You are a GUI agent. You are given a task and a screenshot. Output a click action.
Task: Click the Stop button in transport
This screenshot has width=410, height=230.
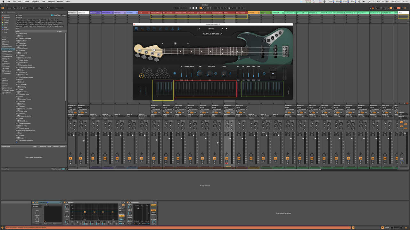(x=193, y=8)
